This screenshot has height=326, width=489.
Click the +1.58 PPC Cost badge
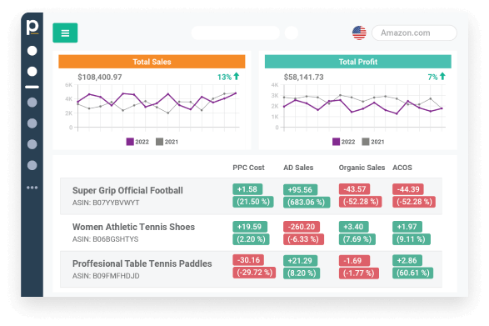(x=247, y=189)
